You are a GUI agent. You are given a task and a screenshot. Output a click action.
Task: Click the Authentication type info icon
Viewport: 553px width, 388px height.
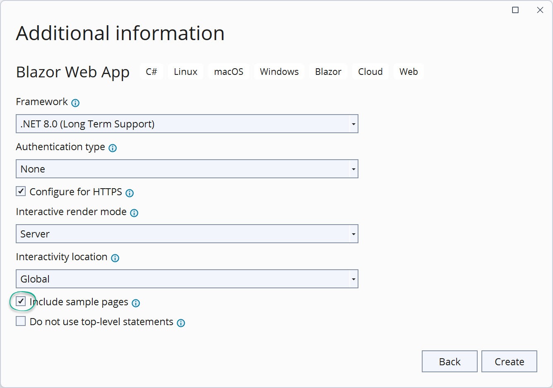tap(113, 148)
